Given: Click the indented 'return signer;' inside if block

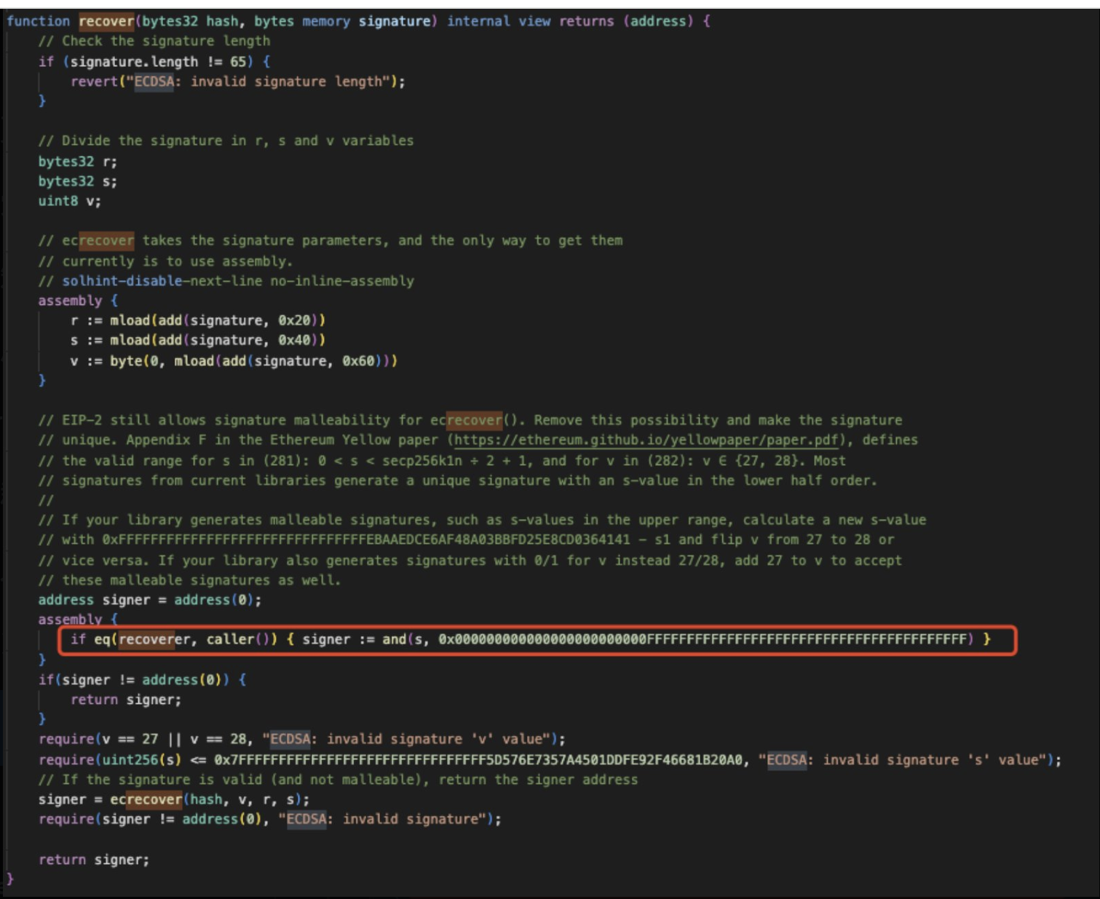Looking at the screenshot, I should 125,700.
